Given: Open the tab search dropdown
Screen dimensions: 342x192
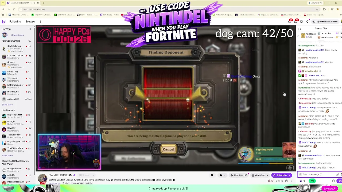Looking at the screenshot, I should [x=3, y=3].
